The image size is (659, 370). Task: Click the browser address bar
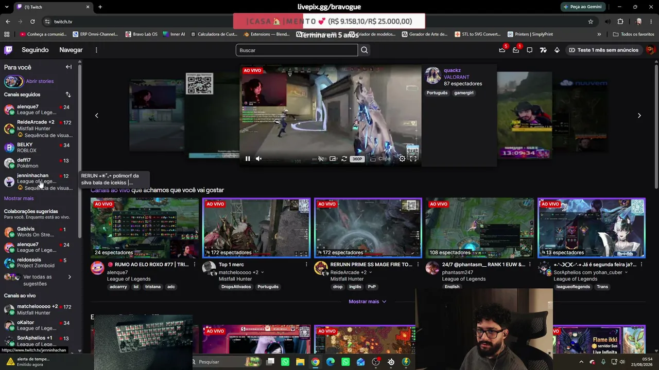[319, 22]
